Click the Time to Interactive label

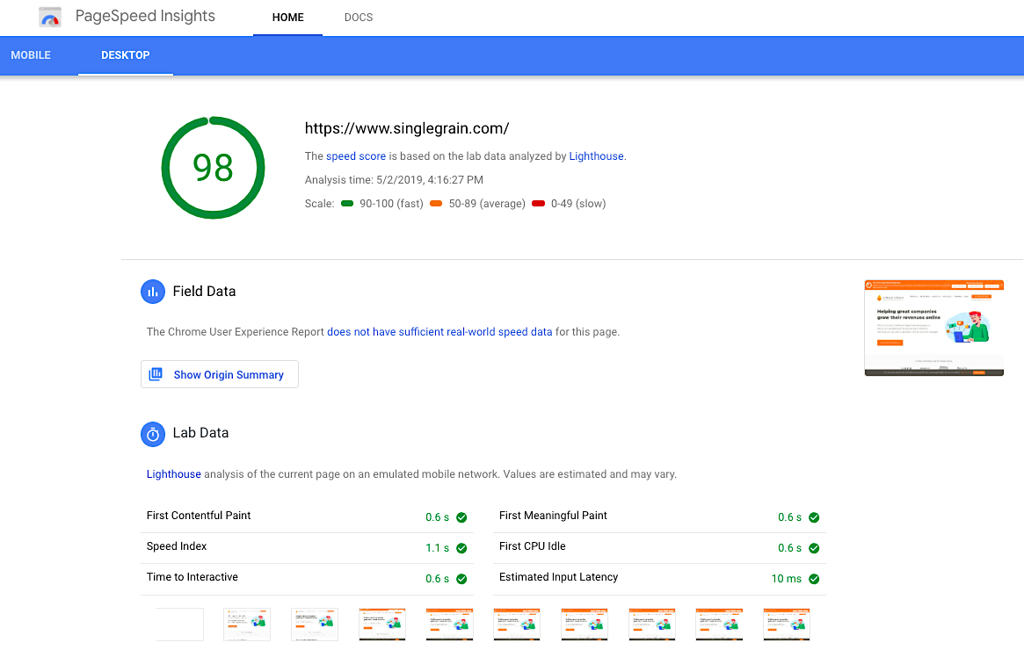click(x=192, y=577)
